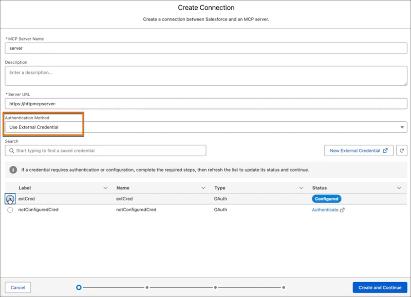Screen dimensions: 411x297
Task: Click the Configured status badge
Action: pyautogui.click(x=326, y=199)
